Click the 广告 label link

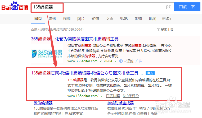[x=139, y=61]
